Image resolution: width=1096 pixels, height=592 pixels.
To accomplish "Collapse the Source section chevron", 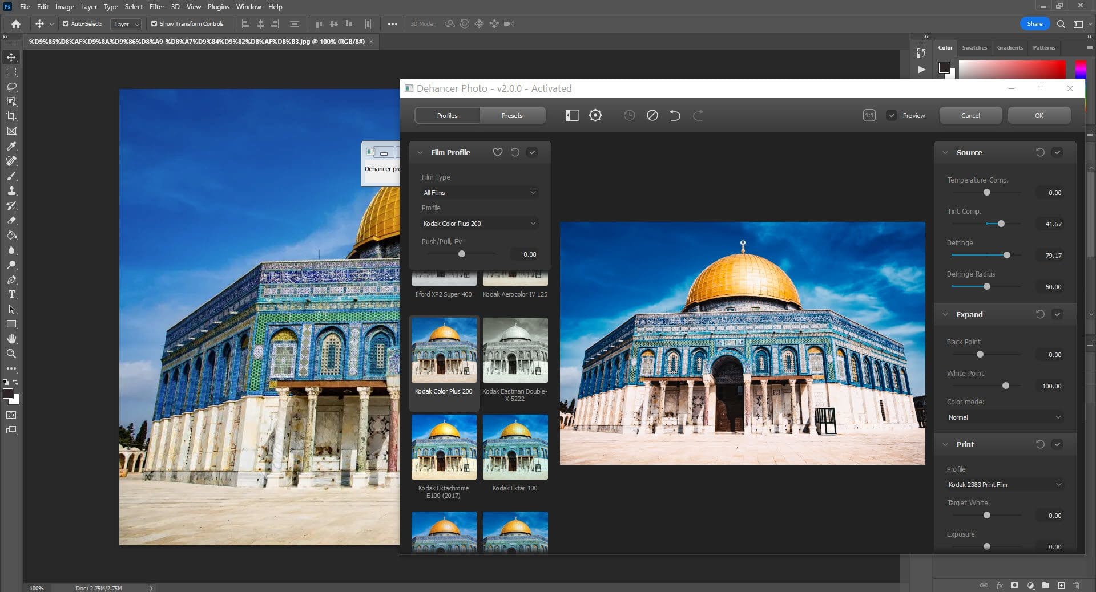I will click(945, 152).
